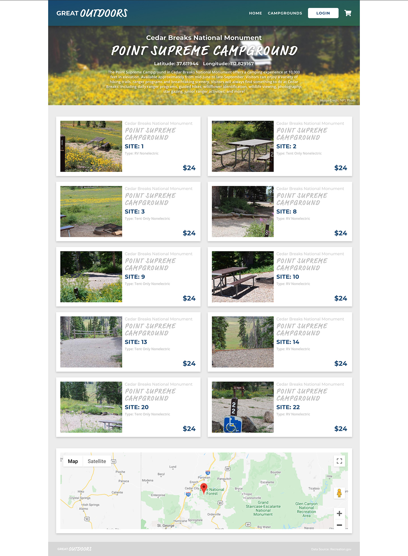Screen dimensions: 408x556
Task: Zoom in on the map
Action: [x=339, y=513]
